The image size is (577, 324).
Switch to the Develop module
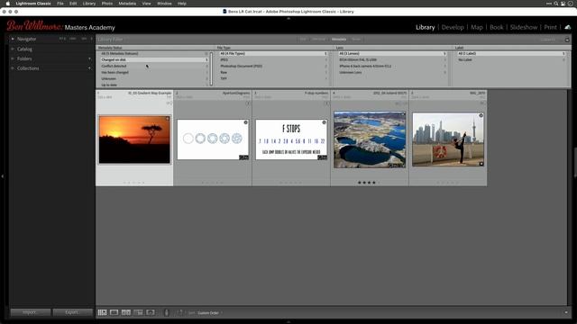[453, 27]
